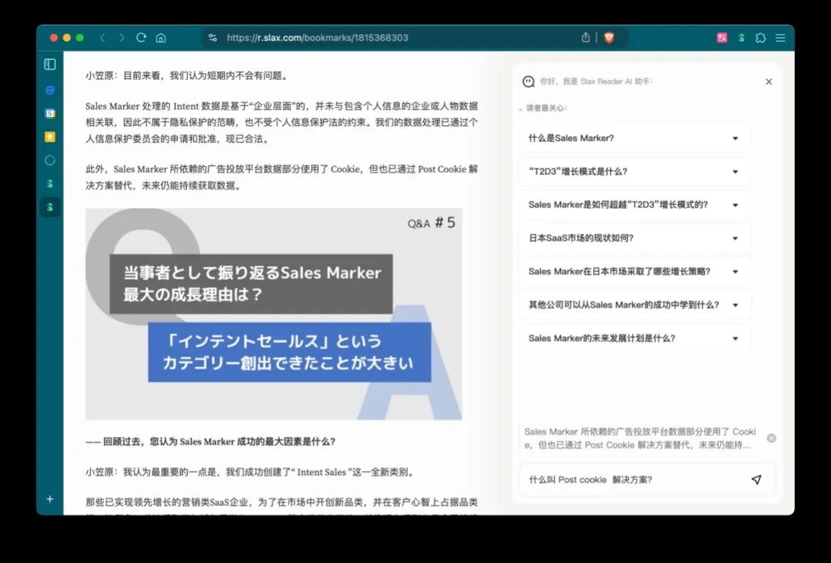The height and width of the screenshot is (563, 831).
Task: Click the Brave shields lion icon
Action: (x=609, y=38)
